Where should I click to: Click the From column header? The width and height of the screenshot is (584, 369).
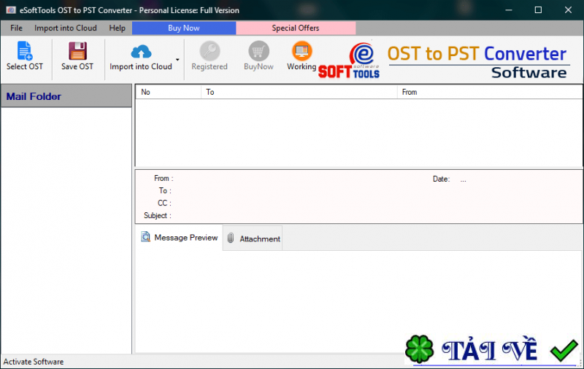pyautogui.click(x=489, y=92)
